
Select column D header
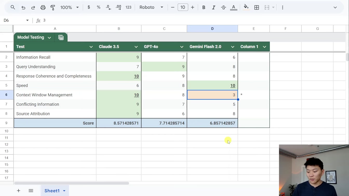pyautogui.click(x=212, y=29)
